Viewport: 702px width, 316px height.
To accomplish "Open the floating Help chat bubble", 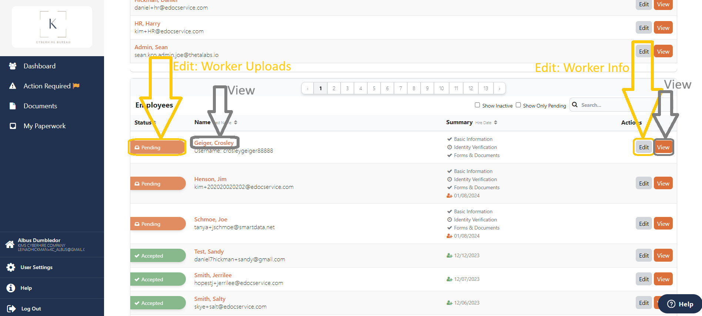I will pyautogui.click(x=680, y=304).
